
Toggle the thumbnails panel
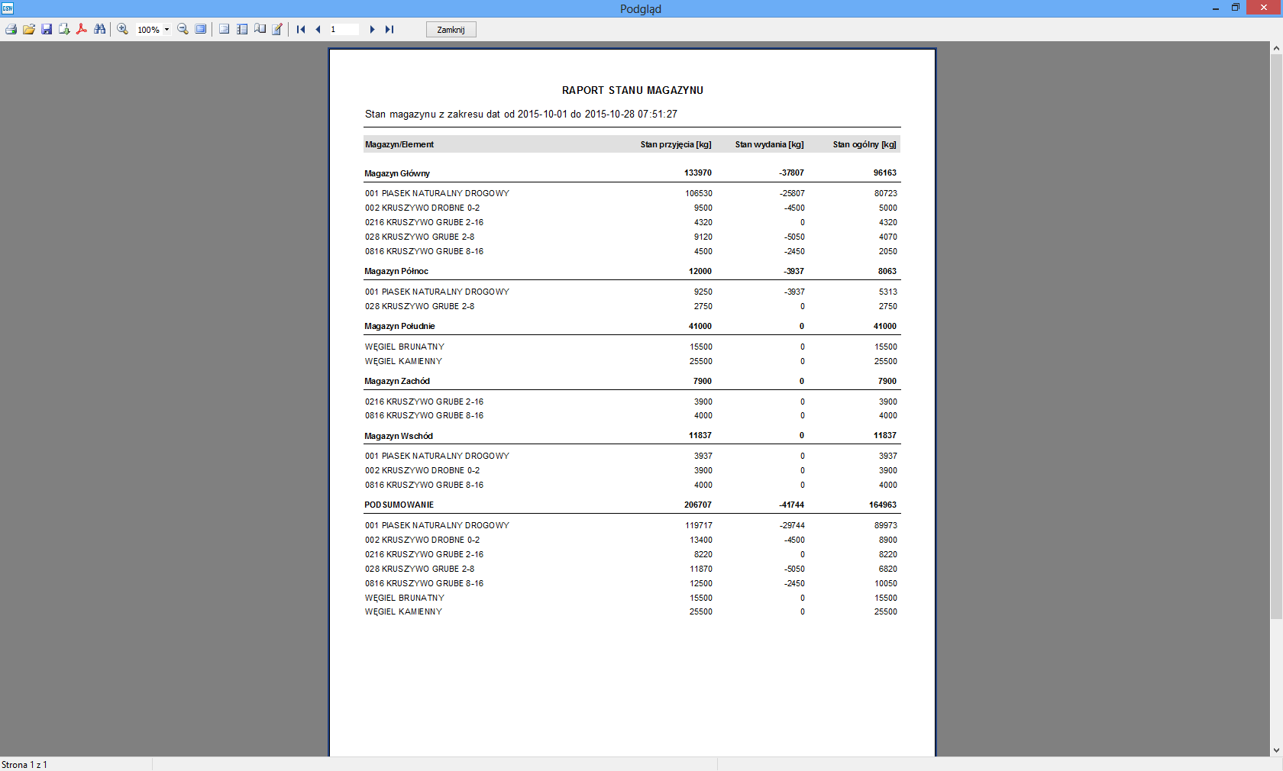click(242, 29)
